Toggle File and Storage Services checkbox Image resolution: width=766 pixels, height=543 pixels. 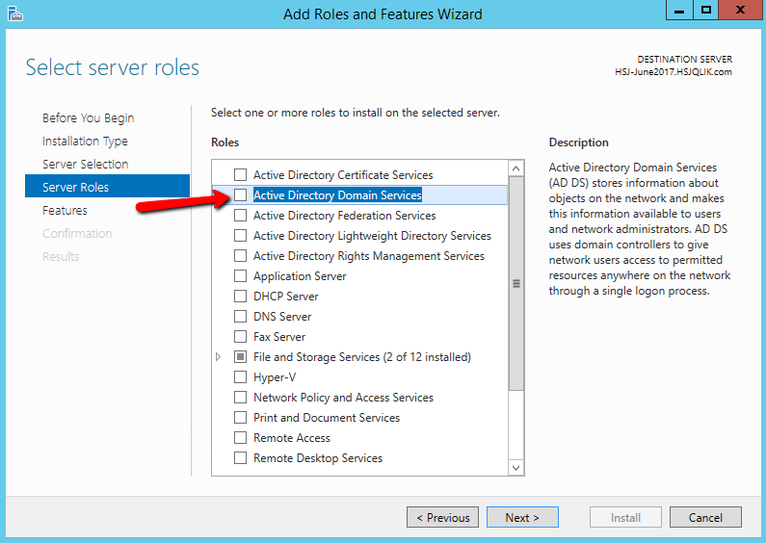240,357
